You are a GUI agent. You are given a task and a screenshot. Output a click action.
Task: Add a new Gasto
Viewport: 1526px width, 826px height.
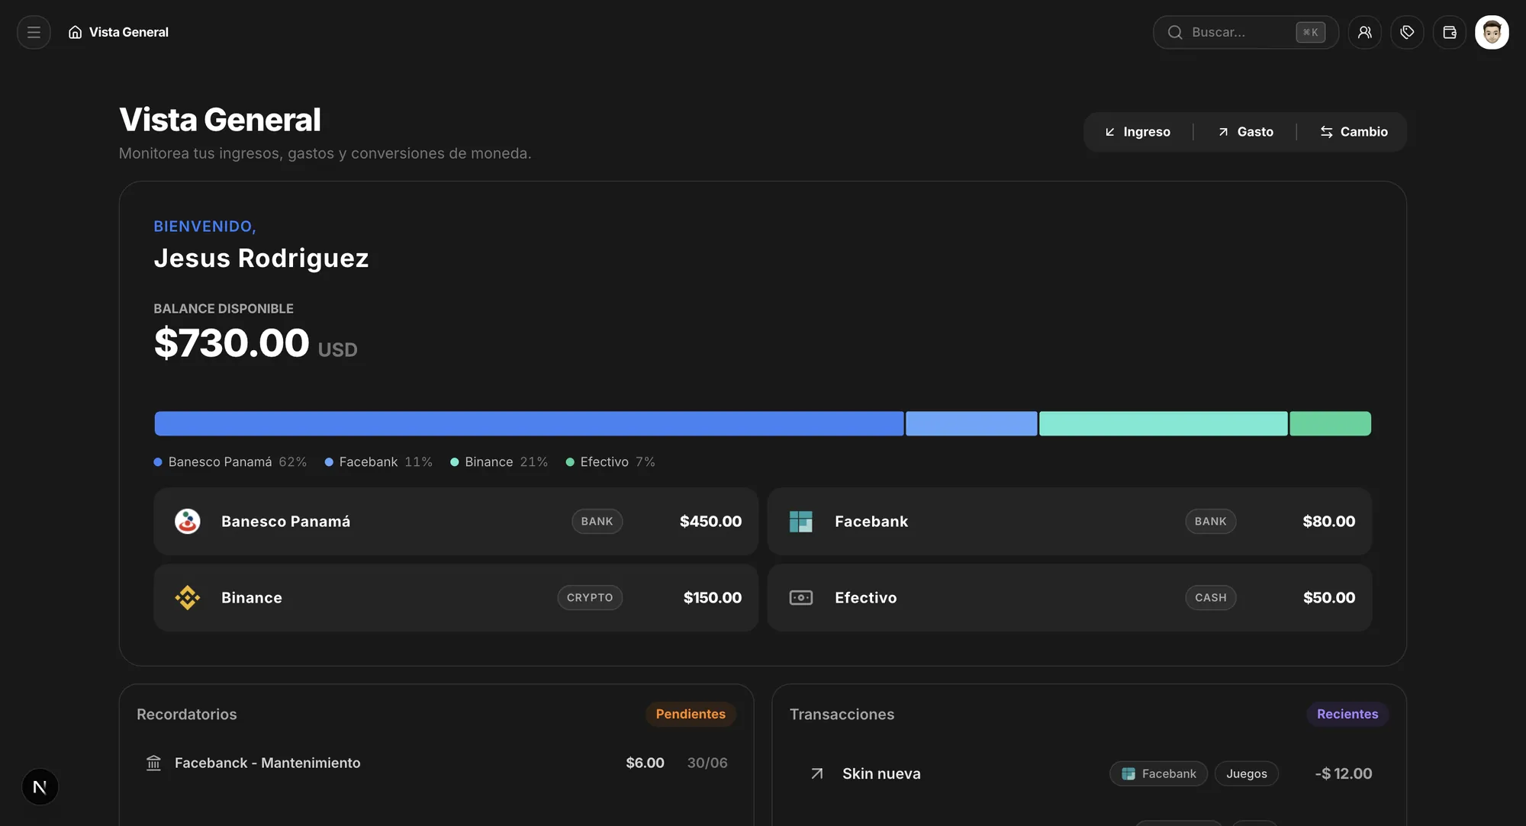[x=1245, y=132]
